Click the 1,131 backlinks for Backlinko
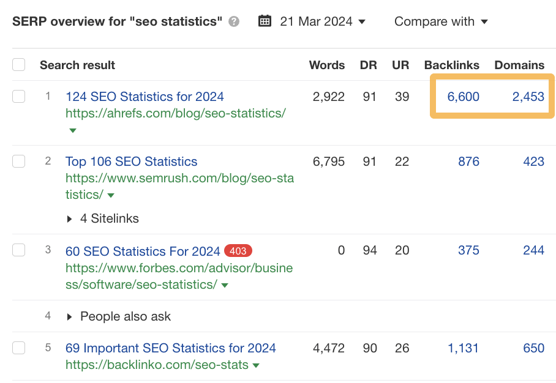This screenshot has height=383, width=556. point(464,348)
